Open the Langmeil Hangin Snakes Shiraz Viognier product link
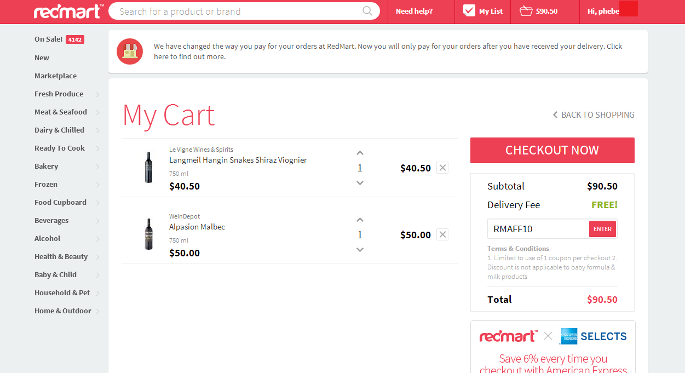685x373 pixels. [x=238, y=160]
